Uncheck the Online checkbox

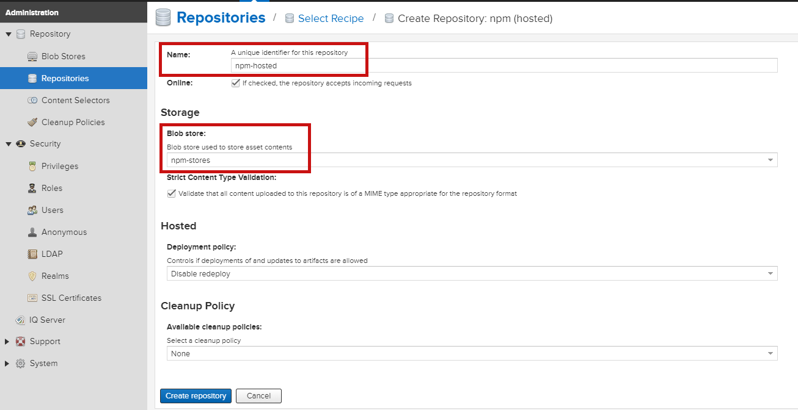pyautogui.click(x=235, y=83)
